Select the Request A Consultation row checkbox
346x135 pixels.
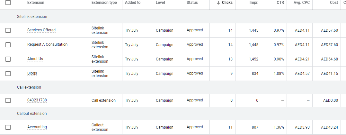point(8,45)
